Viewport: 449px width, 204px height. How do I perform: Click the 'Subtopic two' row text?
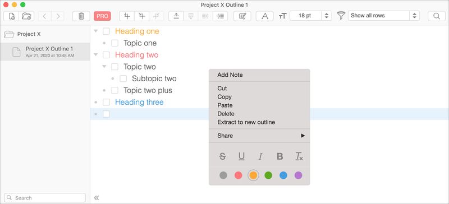point(154,78)
